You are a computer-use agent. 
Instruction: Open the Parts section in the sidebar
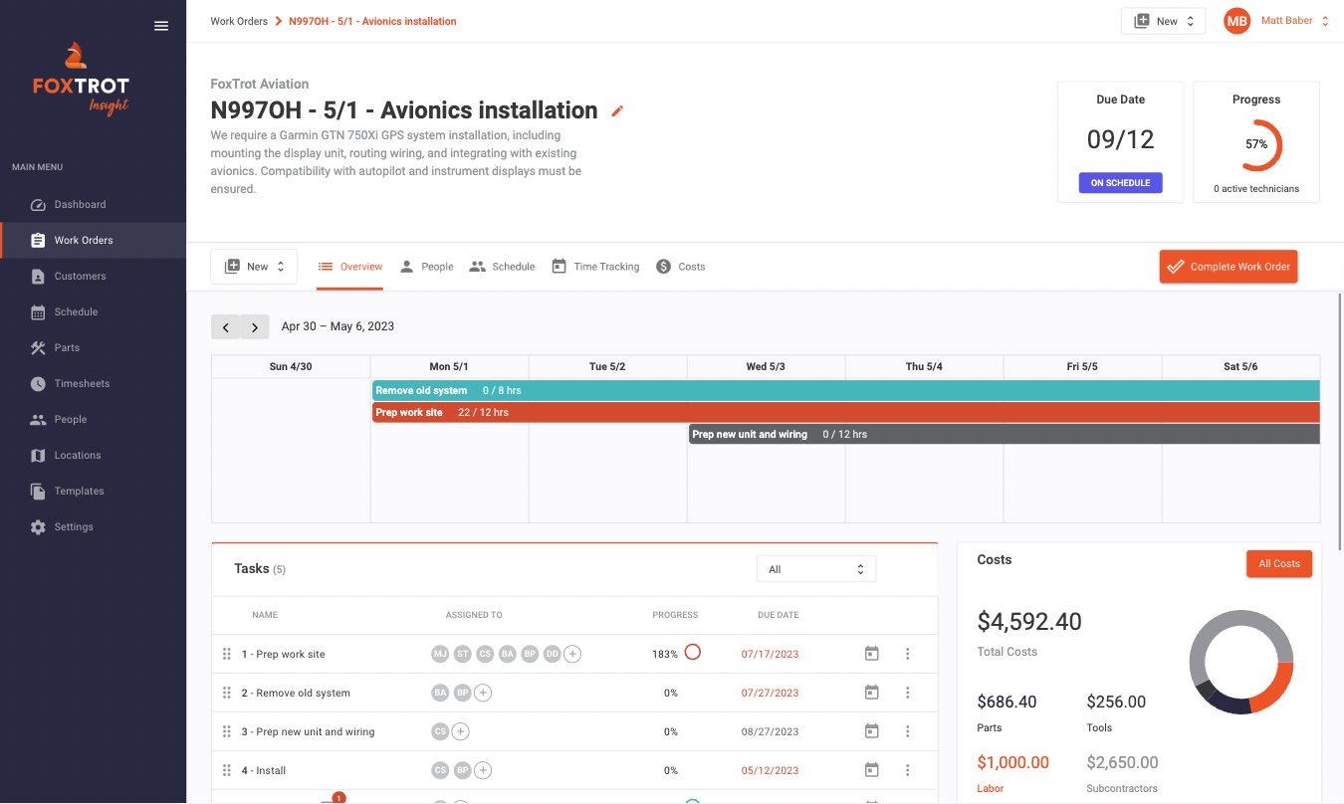click(x=67, y=347)
